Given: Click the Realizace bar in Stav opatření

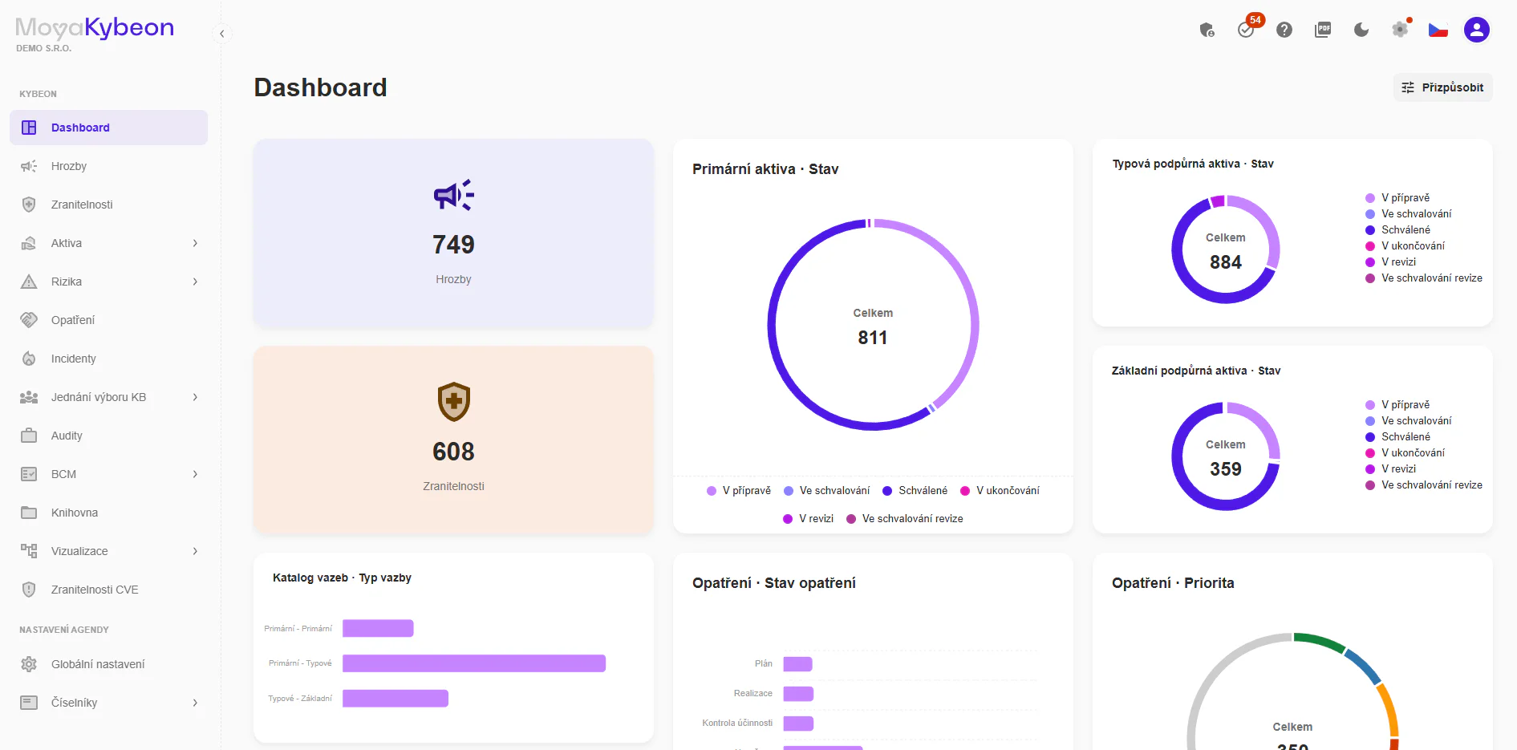Looking at the screenshot, I should coord(798,694).
